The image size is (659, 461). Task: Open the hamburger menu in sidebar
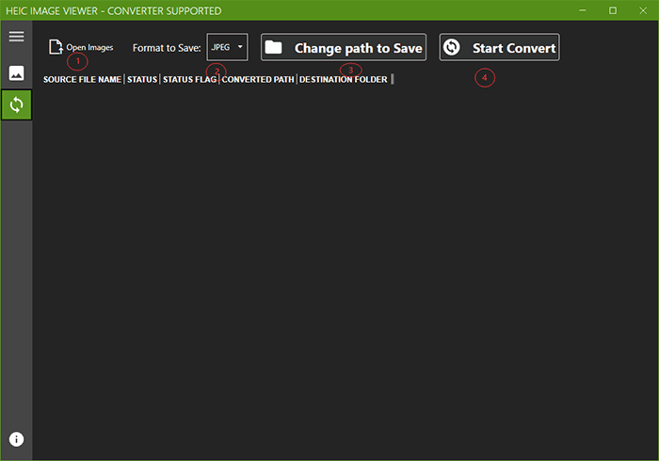pos(16,37)
